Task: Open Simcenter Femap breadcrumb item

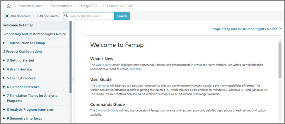Action: click(31, 6)
